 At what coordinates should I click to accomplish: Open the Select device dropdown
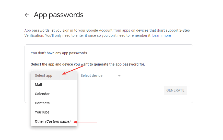[x=91, y=75]
